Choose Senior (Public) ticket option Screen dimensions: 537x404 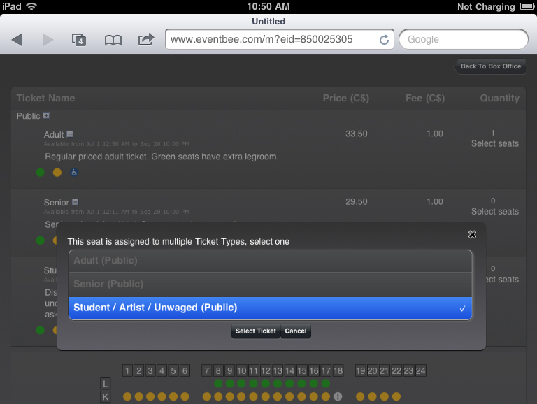point(270,284)
